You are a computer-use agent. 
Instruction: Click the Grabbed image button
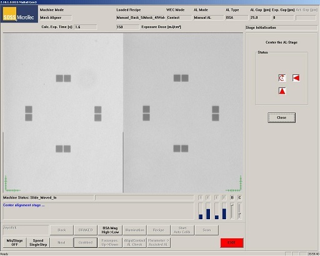[86, 242]
